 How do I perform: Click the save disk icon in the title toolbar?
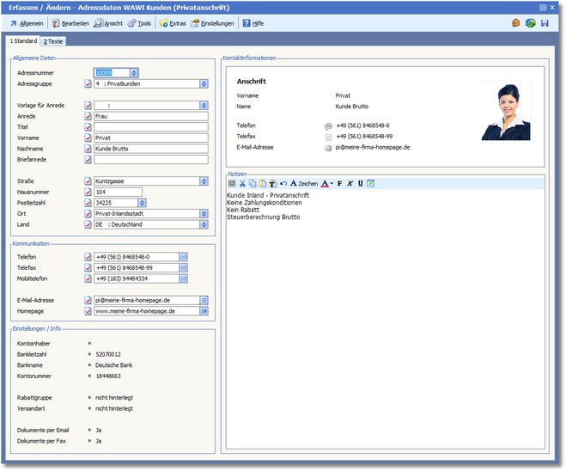pos(545,23)
